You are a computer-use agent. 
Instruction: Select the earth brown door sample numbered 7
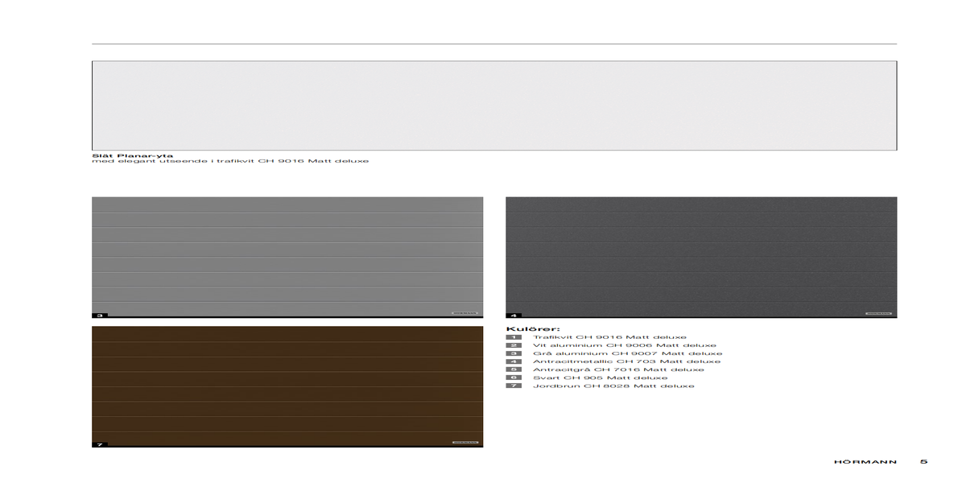pos(287,386)
